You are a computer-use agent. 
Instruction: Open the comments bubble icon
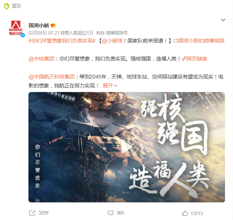tap(111, 213)
